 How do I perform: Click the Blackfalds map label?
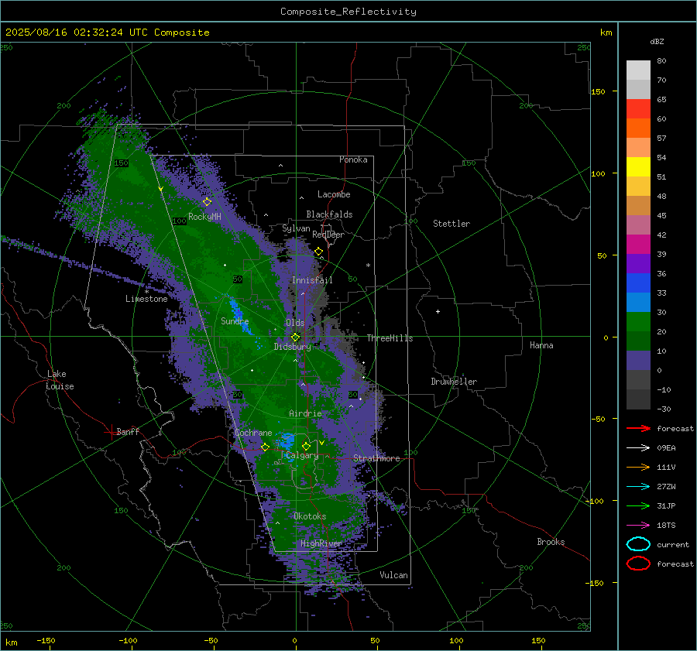point(329,214)
